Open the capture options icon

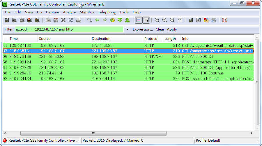tap(14, 20)
